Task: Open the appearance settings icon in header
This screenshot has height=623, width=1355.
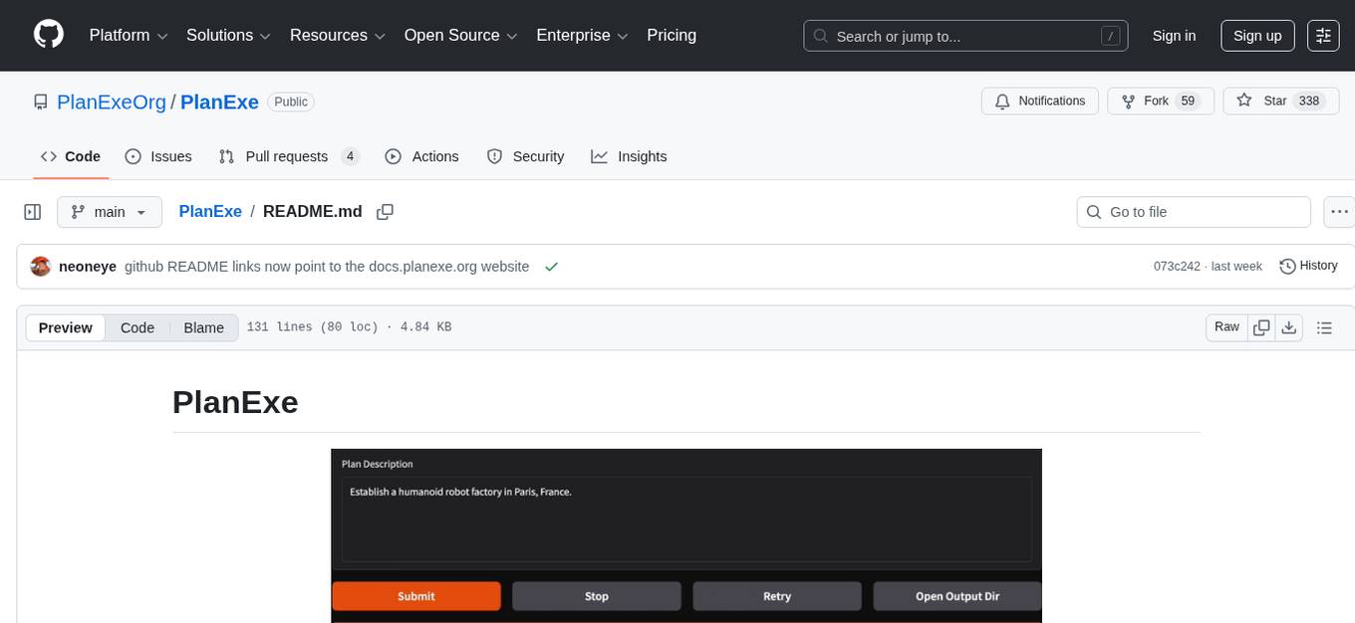Action: 1323,36
